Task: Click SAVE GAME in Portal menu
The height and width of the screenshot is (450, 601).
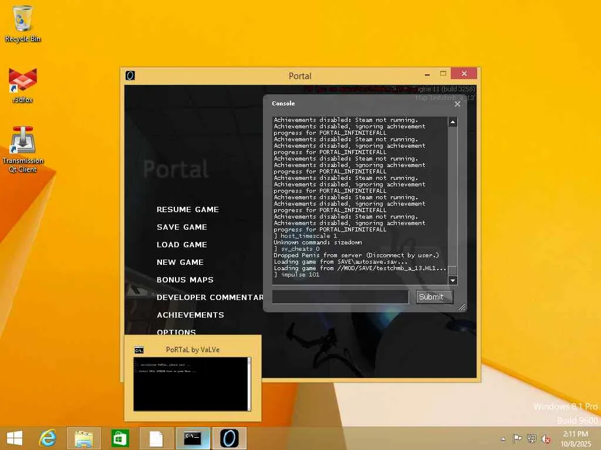Action: 182,227
